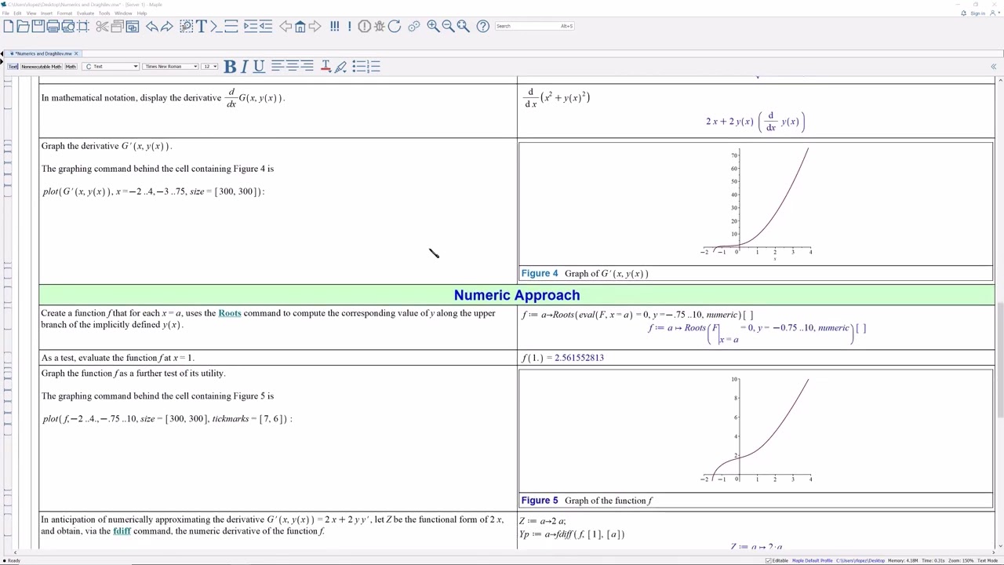Open the Edit menu

[17, 13]
